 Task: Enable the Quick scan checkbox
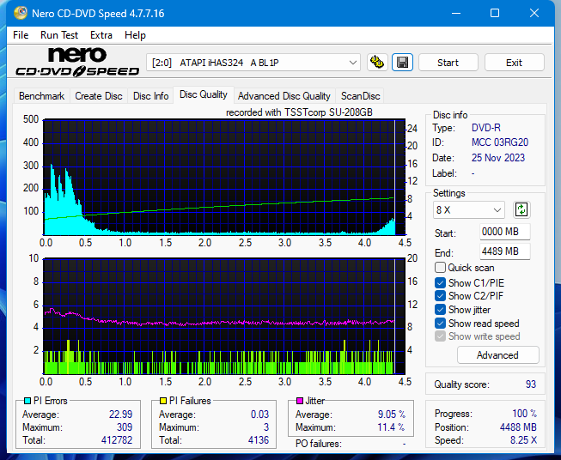click(x=440, y=268)
